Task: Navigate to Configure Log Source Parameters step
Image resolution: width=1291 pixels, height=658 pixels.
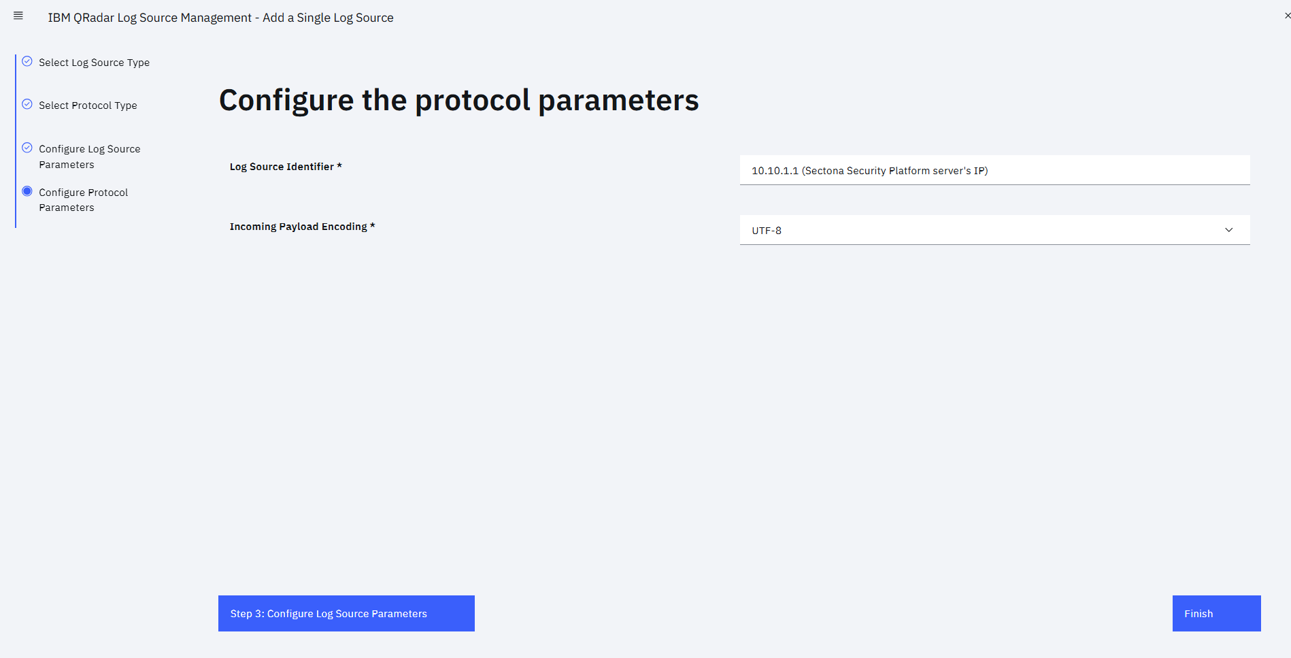Action: coord(89,156)
